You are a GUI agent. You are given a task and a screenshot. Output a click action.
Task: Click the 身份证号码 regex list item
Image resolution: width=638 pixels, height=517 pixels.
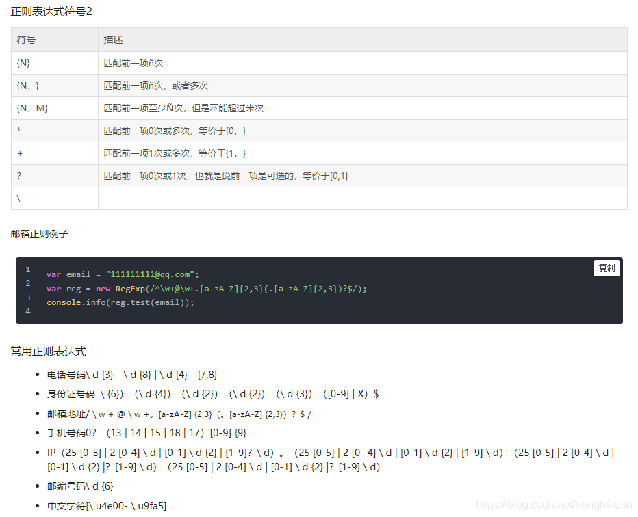coord(213,394)
